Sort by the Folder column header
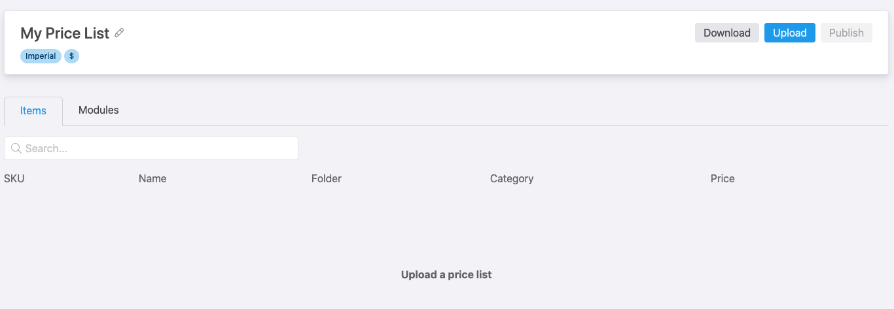The width and height of the screenshot is (894, 309). [327, 178]
